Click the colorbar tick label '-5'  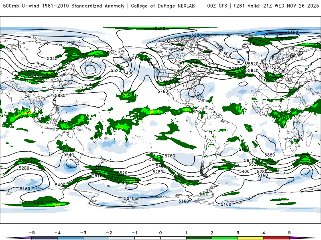click(x=32, y=233)
